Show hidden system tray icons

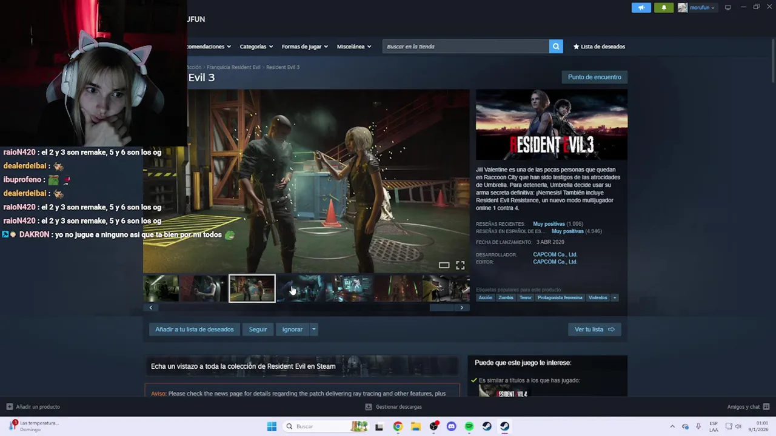(x=672, y=426)
